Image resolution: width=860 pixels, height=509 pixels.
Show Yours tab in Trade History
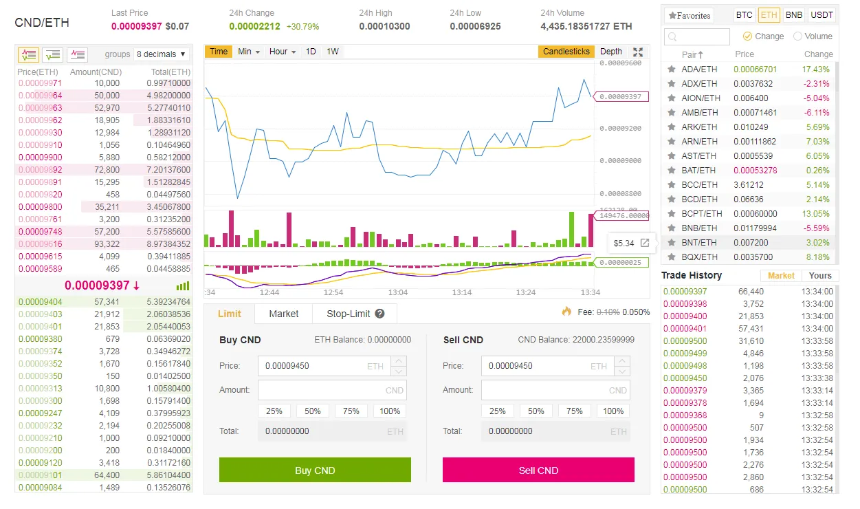pos(820,276)
